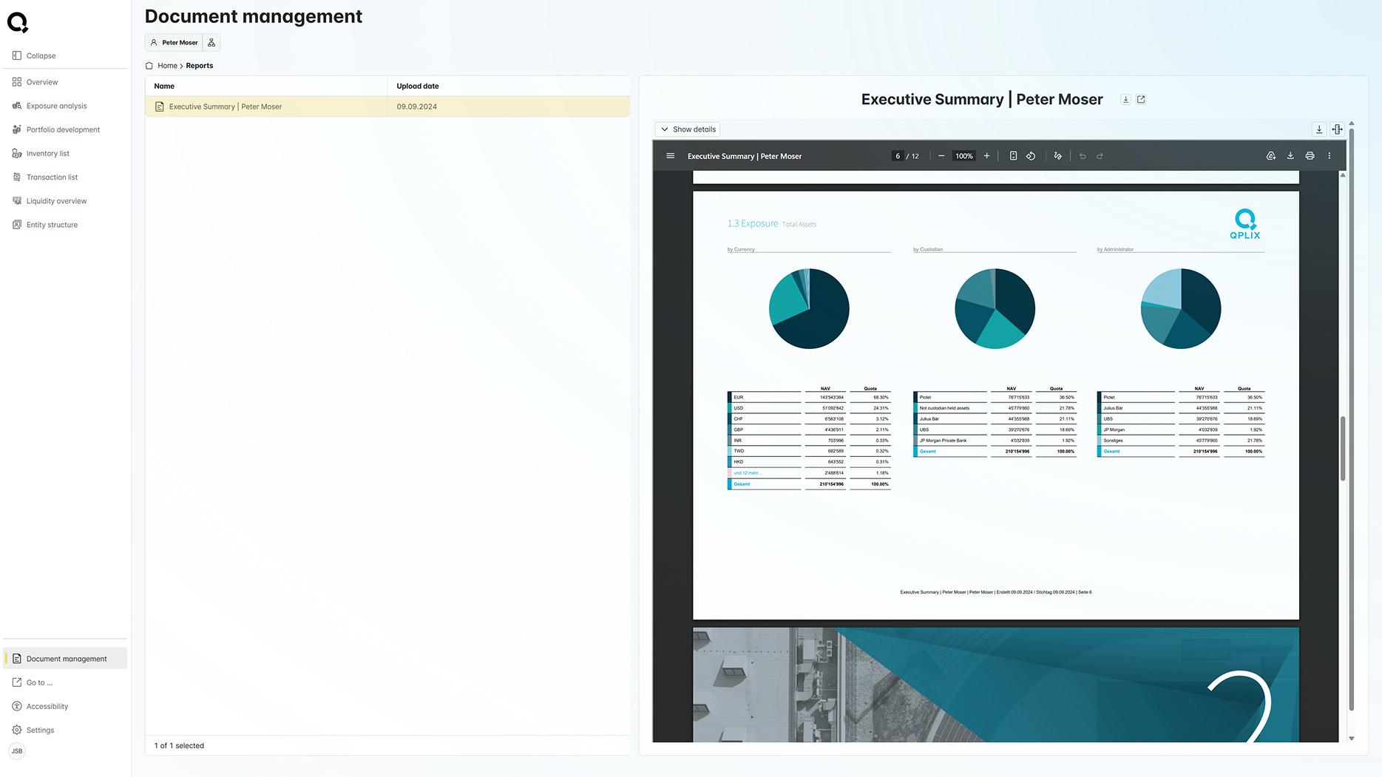
Task: Click the 09.09.2024 upload date cell
Action: [416, 106]
